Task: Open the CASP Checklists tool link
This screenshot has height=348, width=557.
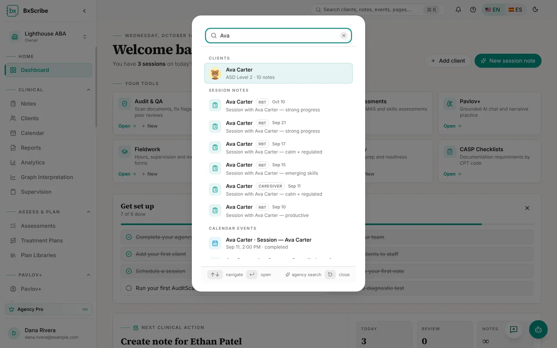Action: (452, 174)
